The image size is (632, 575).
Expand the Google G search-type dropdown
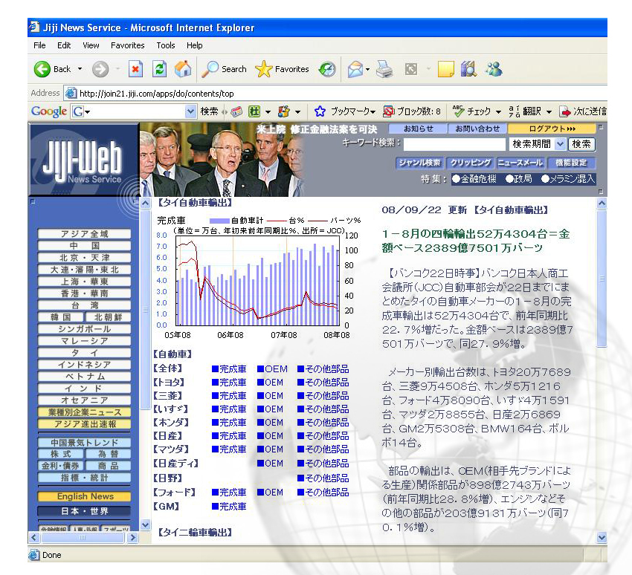click(88, 111)
